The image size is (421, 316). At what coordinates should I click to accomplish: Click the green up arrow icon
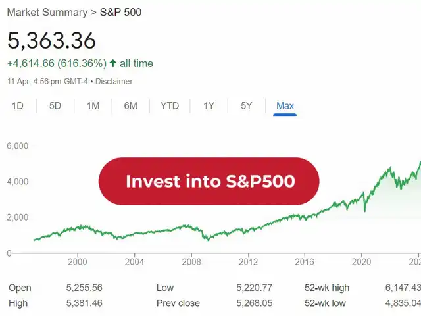113,64
